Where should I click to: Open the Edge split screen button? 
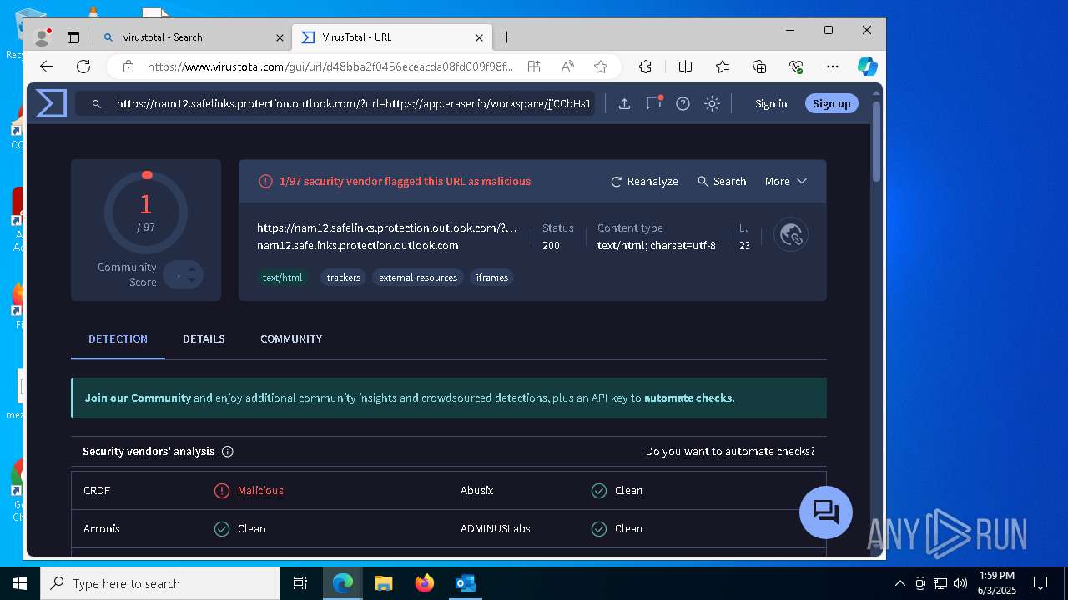(685, 67)
